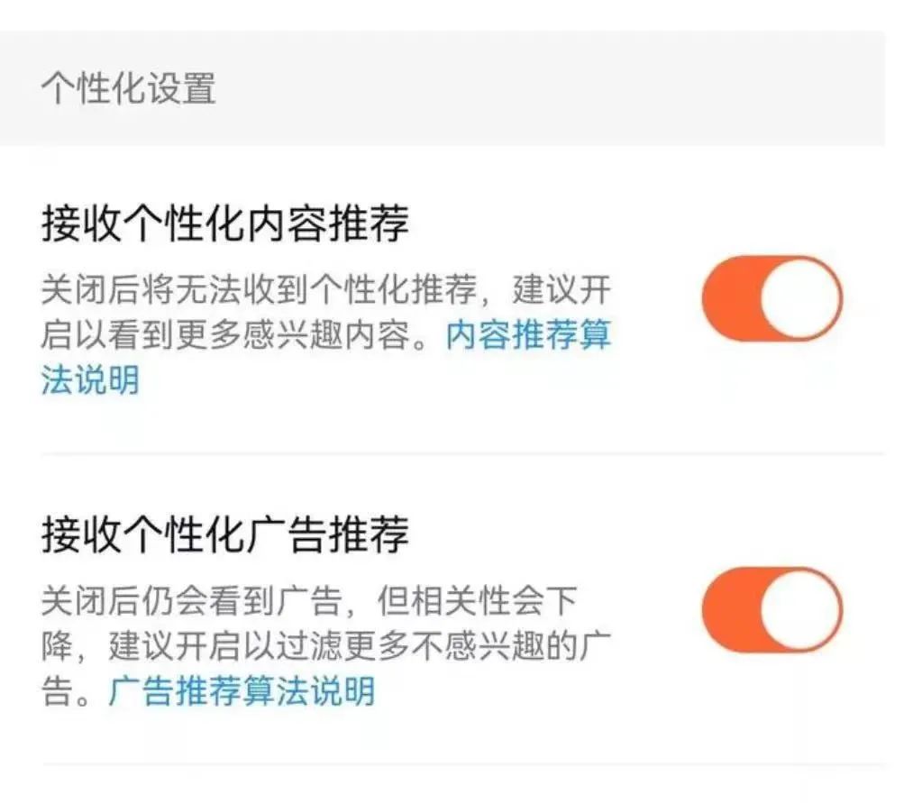This screenshot has width=913, height=803.
Task: Click orange track of 广告推荐 toggle
Action: point(726,609)
